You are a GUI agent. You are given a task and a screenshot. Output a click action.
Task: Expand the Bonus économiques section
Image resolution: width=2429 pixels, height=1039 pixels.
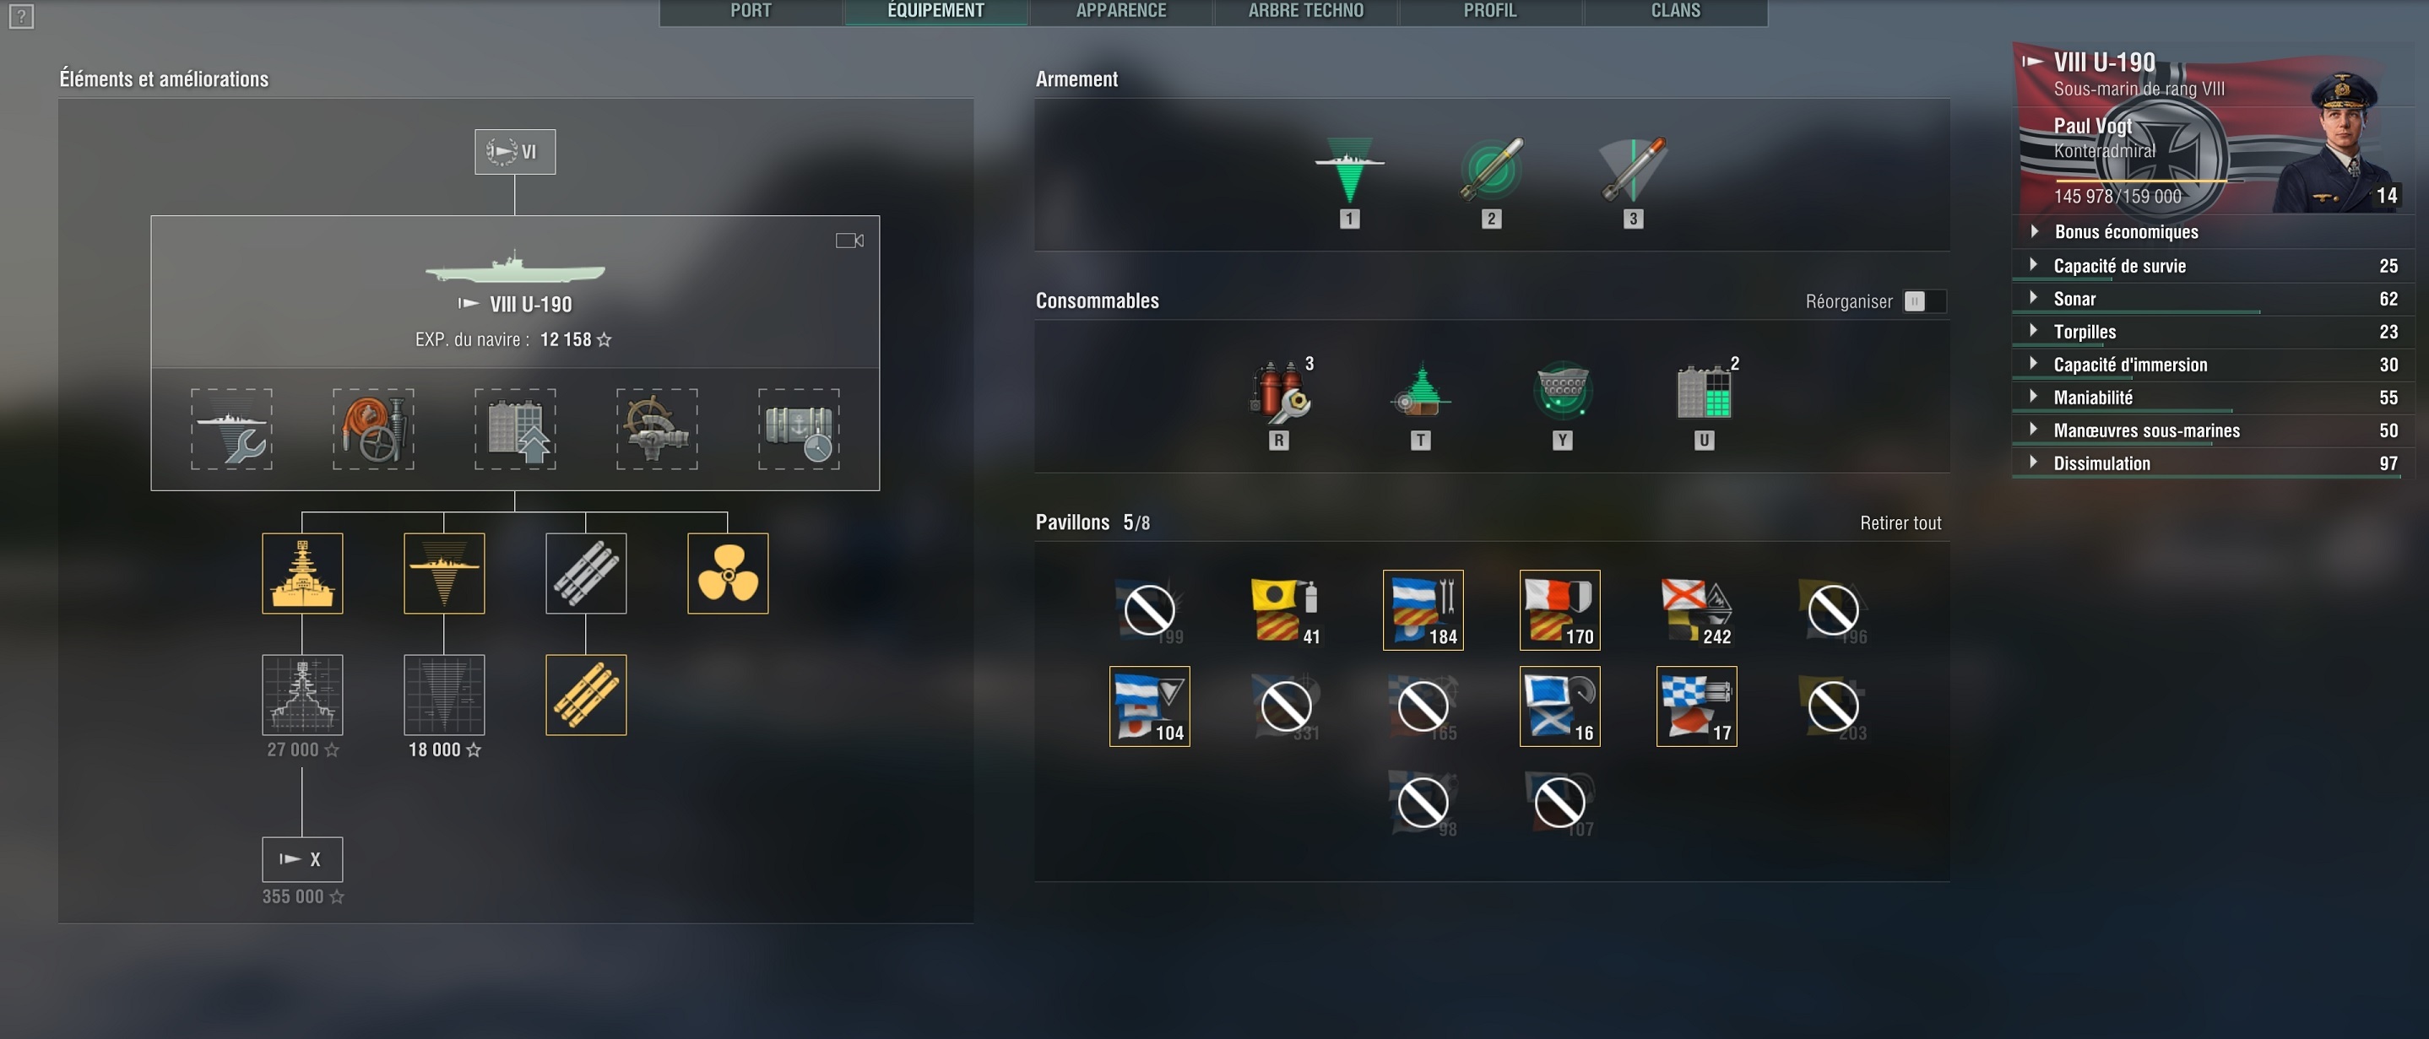(x=2125, y=232)
